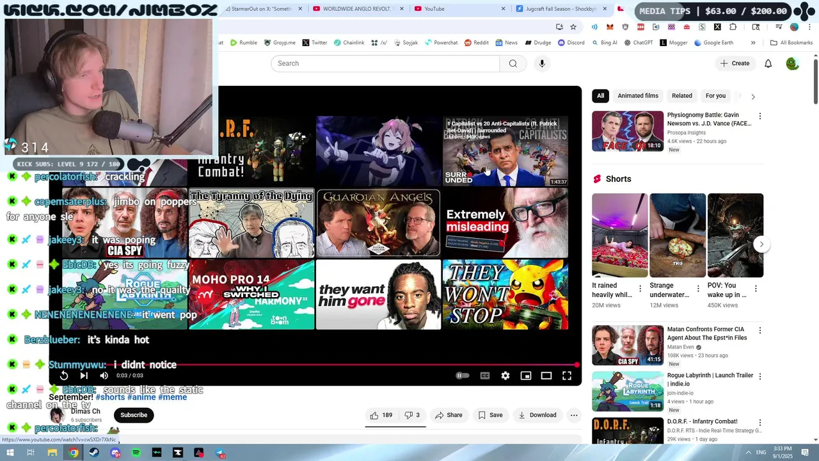Open the Physiognomy Battle video thumbnail
819x461 pixels.
point(628,131)
